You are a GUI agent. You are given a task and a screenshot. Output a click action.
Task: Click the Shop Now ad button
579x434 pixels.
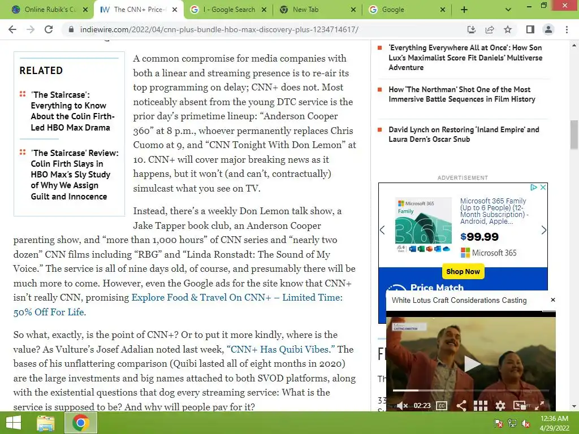click(463, 272)
